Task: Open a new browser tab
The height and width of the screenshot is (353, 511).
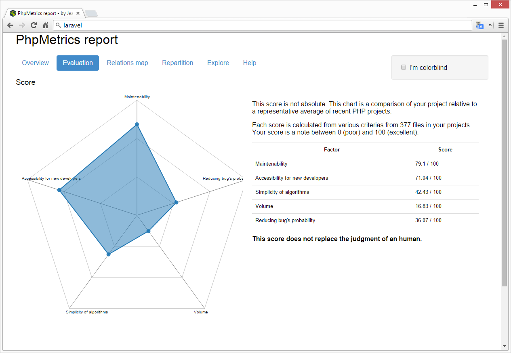Action: click(x=91, y=13)
